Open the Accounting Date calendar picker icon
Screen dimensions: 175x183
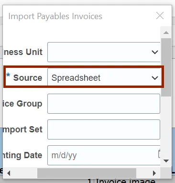pyautogui.click(x=159, y=154)
